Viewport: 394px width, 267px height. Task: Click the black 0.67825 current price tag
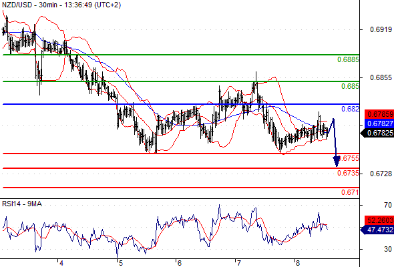pyautogui.click(x=377, y=133)
